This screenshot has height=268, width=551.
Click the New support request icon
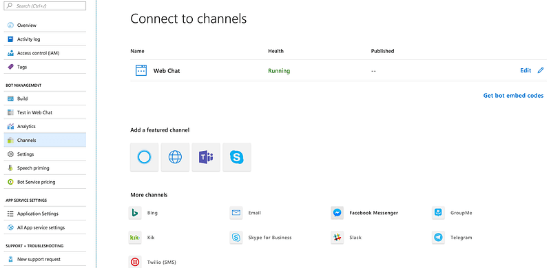10,259
